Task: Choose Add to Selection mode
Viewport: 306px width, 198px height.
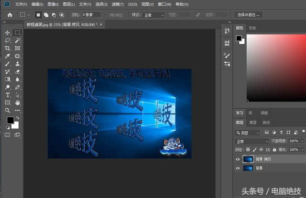Action: [46, 15]
